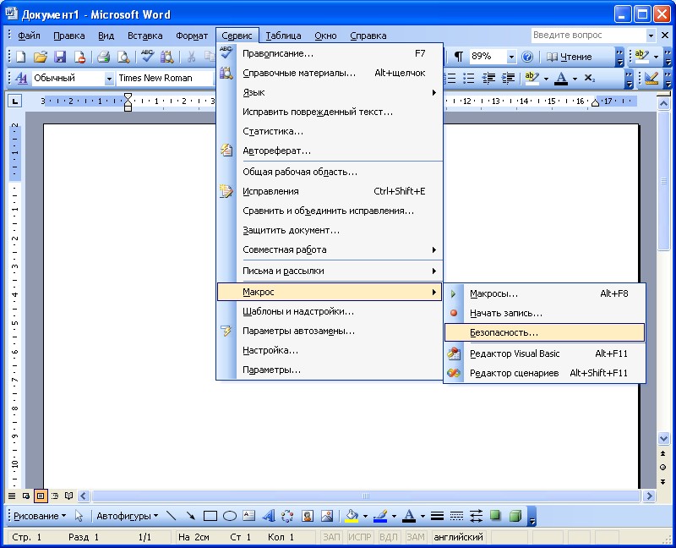676x548 pixels.
Task: Choose Начать запись in the submenu
Action: (544, 313)
